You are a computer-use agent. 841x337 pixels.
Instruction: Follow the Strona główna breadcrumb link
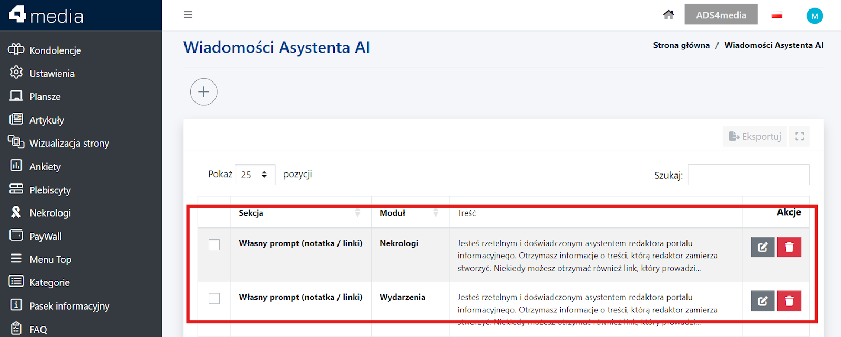[x=681, y=45]
